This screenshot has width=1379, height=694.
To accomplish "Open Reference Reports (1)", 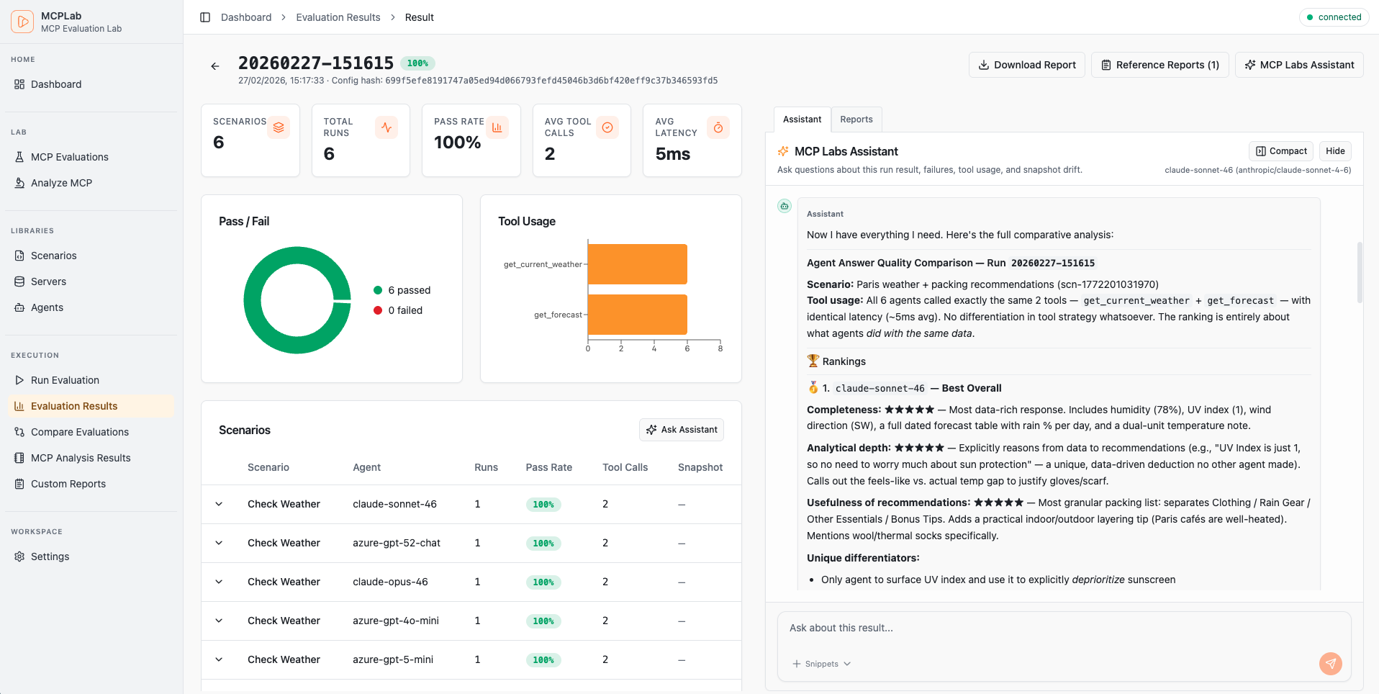I will (x=1159, y=65).
